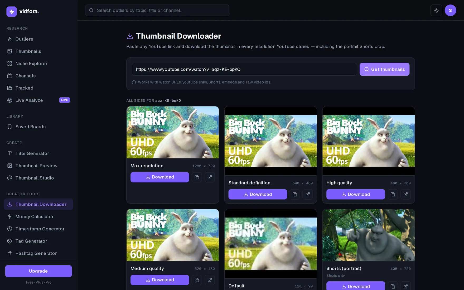Viewport: 464px width, 290px height.
Task: Click the vidfora lightning logo icon
Action: point(12,11)
